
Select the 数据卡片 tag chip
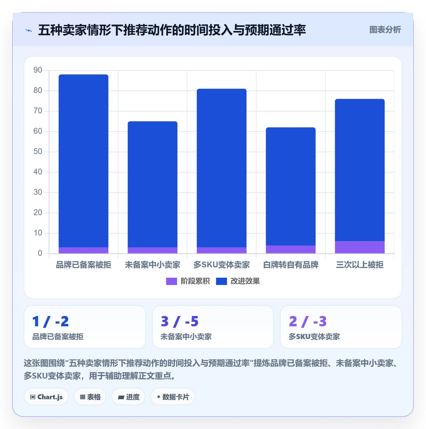click(173, 397)
